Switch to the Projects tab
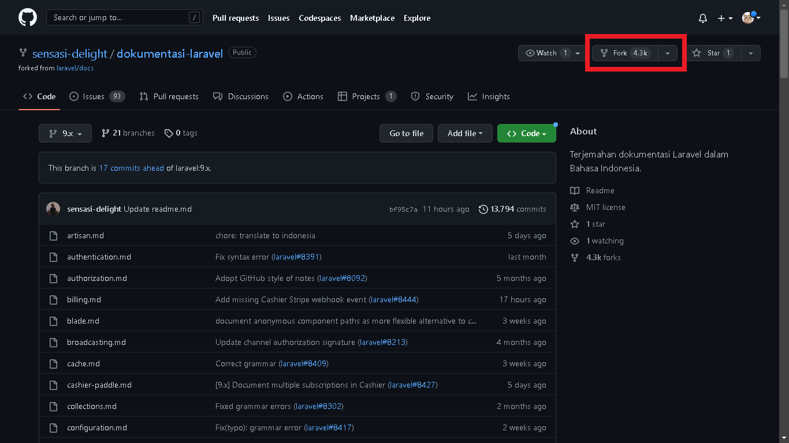Image resolution: width=789 pixels, height=443 pixels. click(367, 96)
